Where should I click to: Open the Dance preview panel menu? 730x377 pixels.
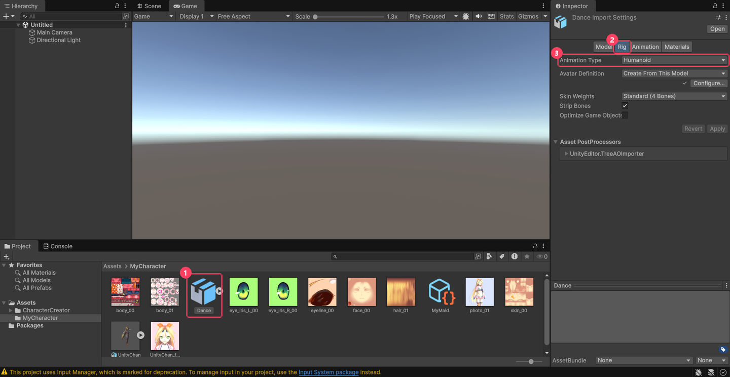point(726,286)
